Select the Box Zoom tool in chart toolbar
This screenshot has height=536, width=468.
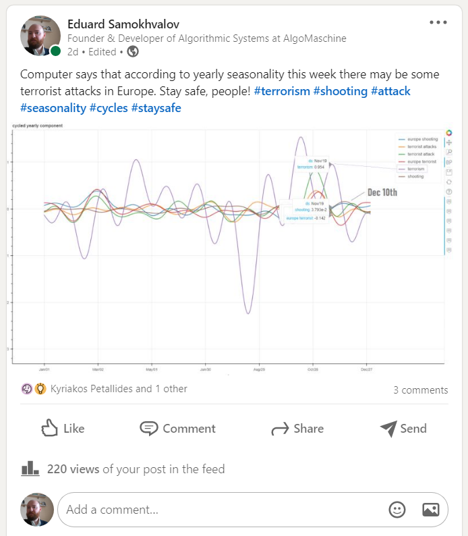pos(449,153)
